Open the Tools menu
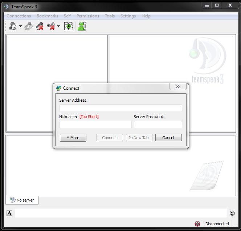This screenshot has width=241, height=231. [110, 16]
